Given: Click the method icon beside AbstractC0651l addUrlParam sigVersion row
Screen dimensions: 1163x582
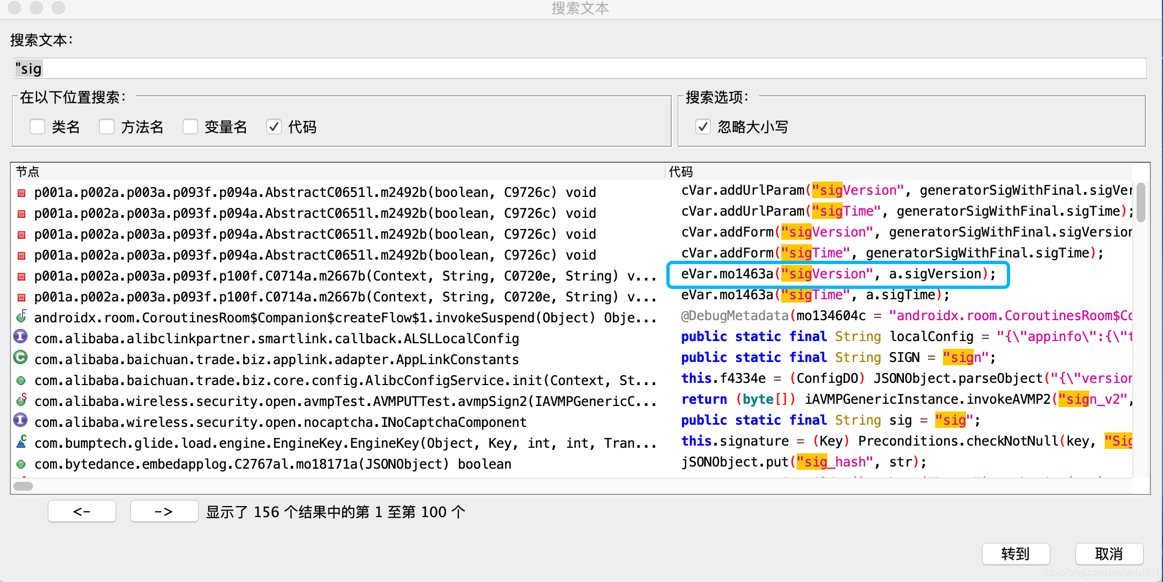Looking at the screenshot, I should (21, 193).
